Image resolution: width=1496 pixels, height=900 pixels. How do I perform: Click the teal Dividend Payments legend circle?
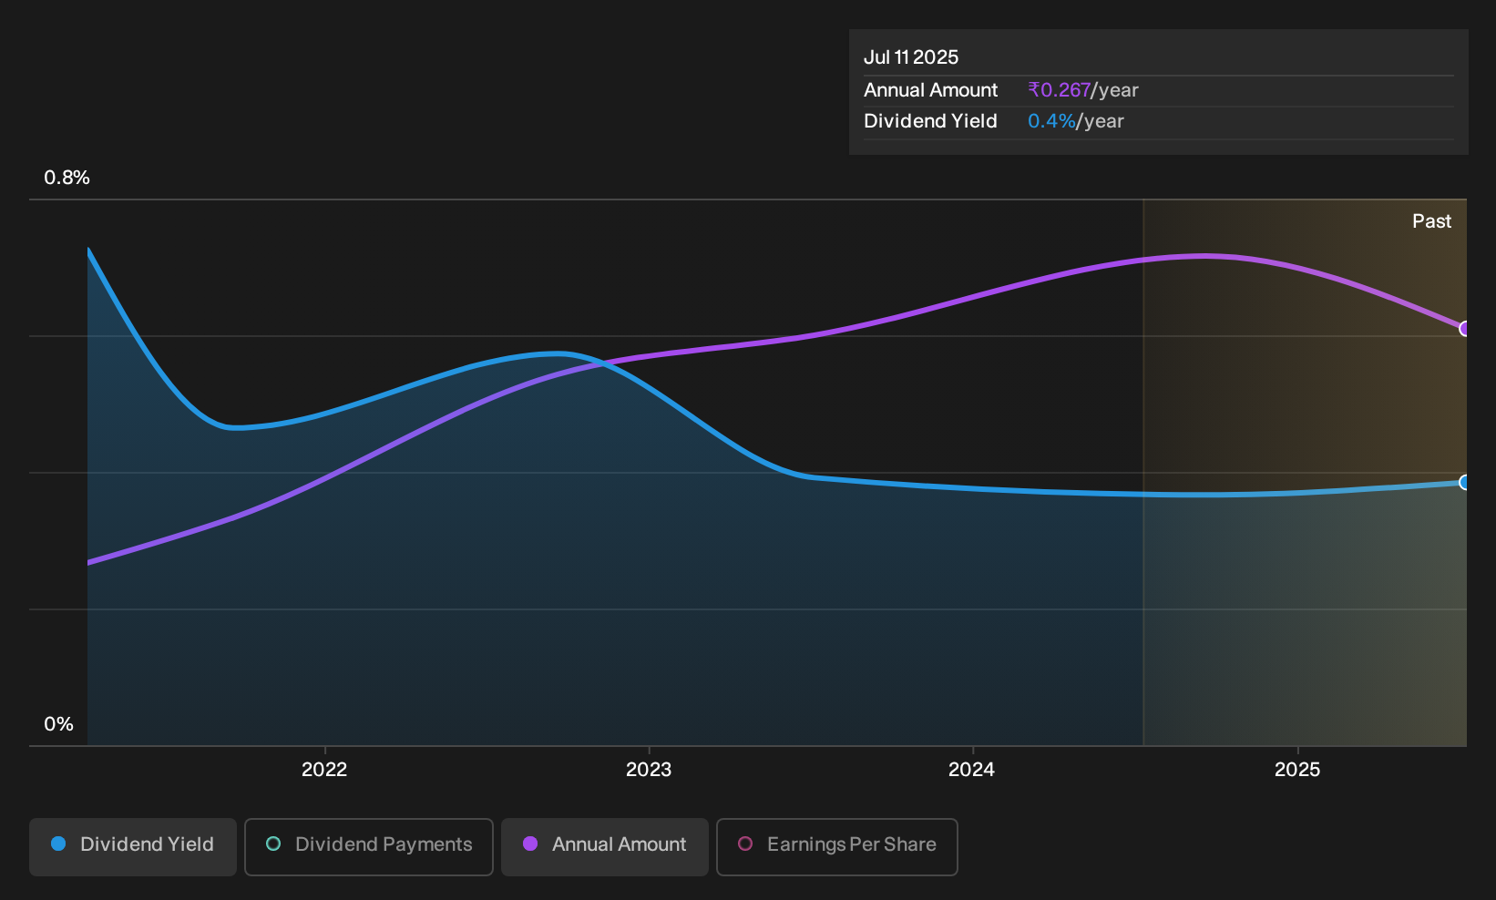point(273,844)
